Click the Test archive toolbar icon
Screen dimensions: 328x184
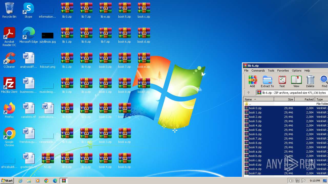point(282,81)
